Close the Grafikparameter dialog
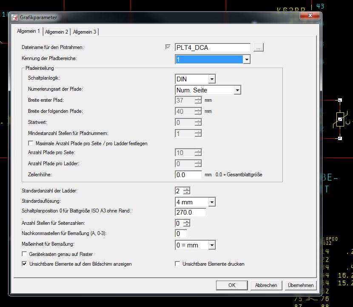353x307 pixels. click(x=310, y=15)
